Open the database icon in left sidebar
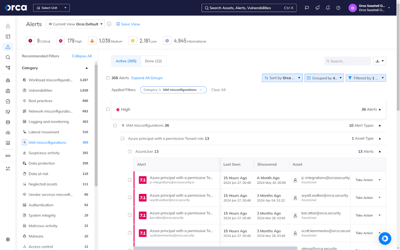This screenshot has height=250, width=400. pyautogui.click(x=8, y=122)
